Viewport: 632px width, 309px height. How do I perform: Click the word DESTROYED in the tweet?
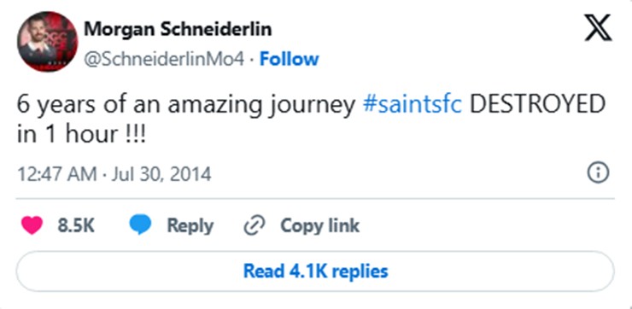538,105
